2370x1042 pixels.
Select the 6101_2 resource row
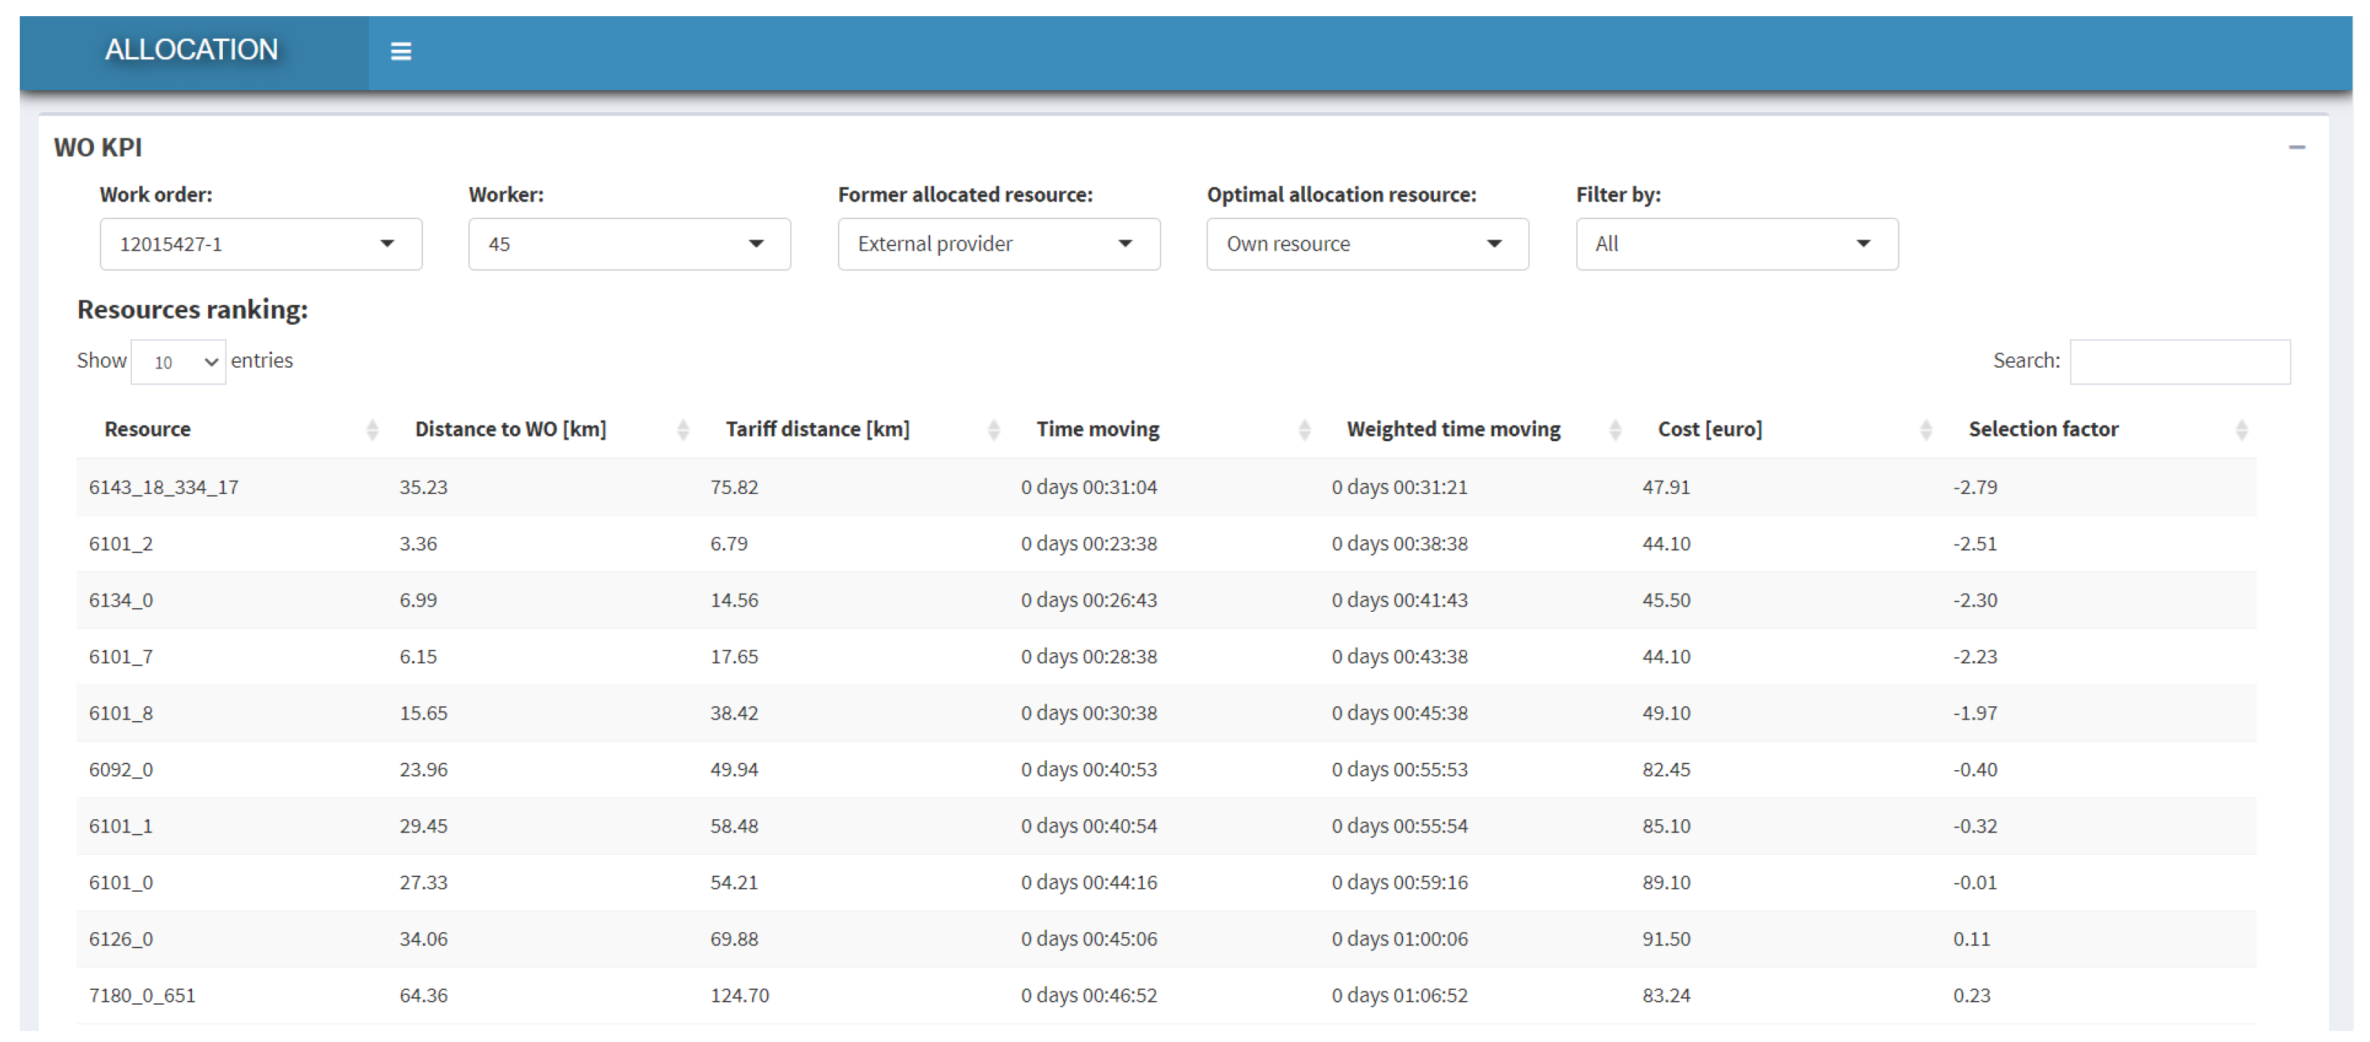tap(120, 544)
